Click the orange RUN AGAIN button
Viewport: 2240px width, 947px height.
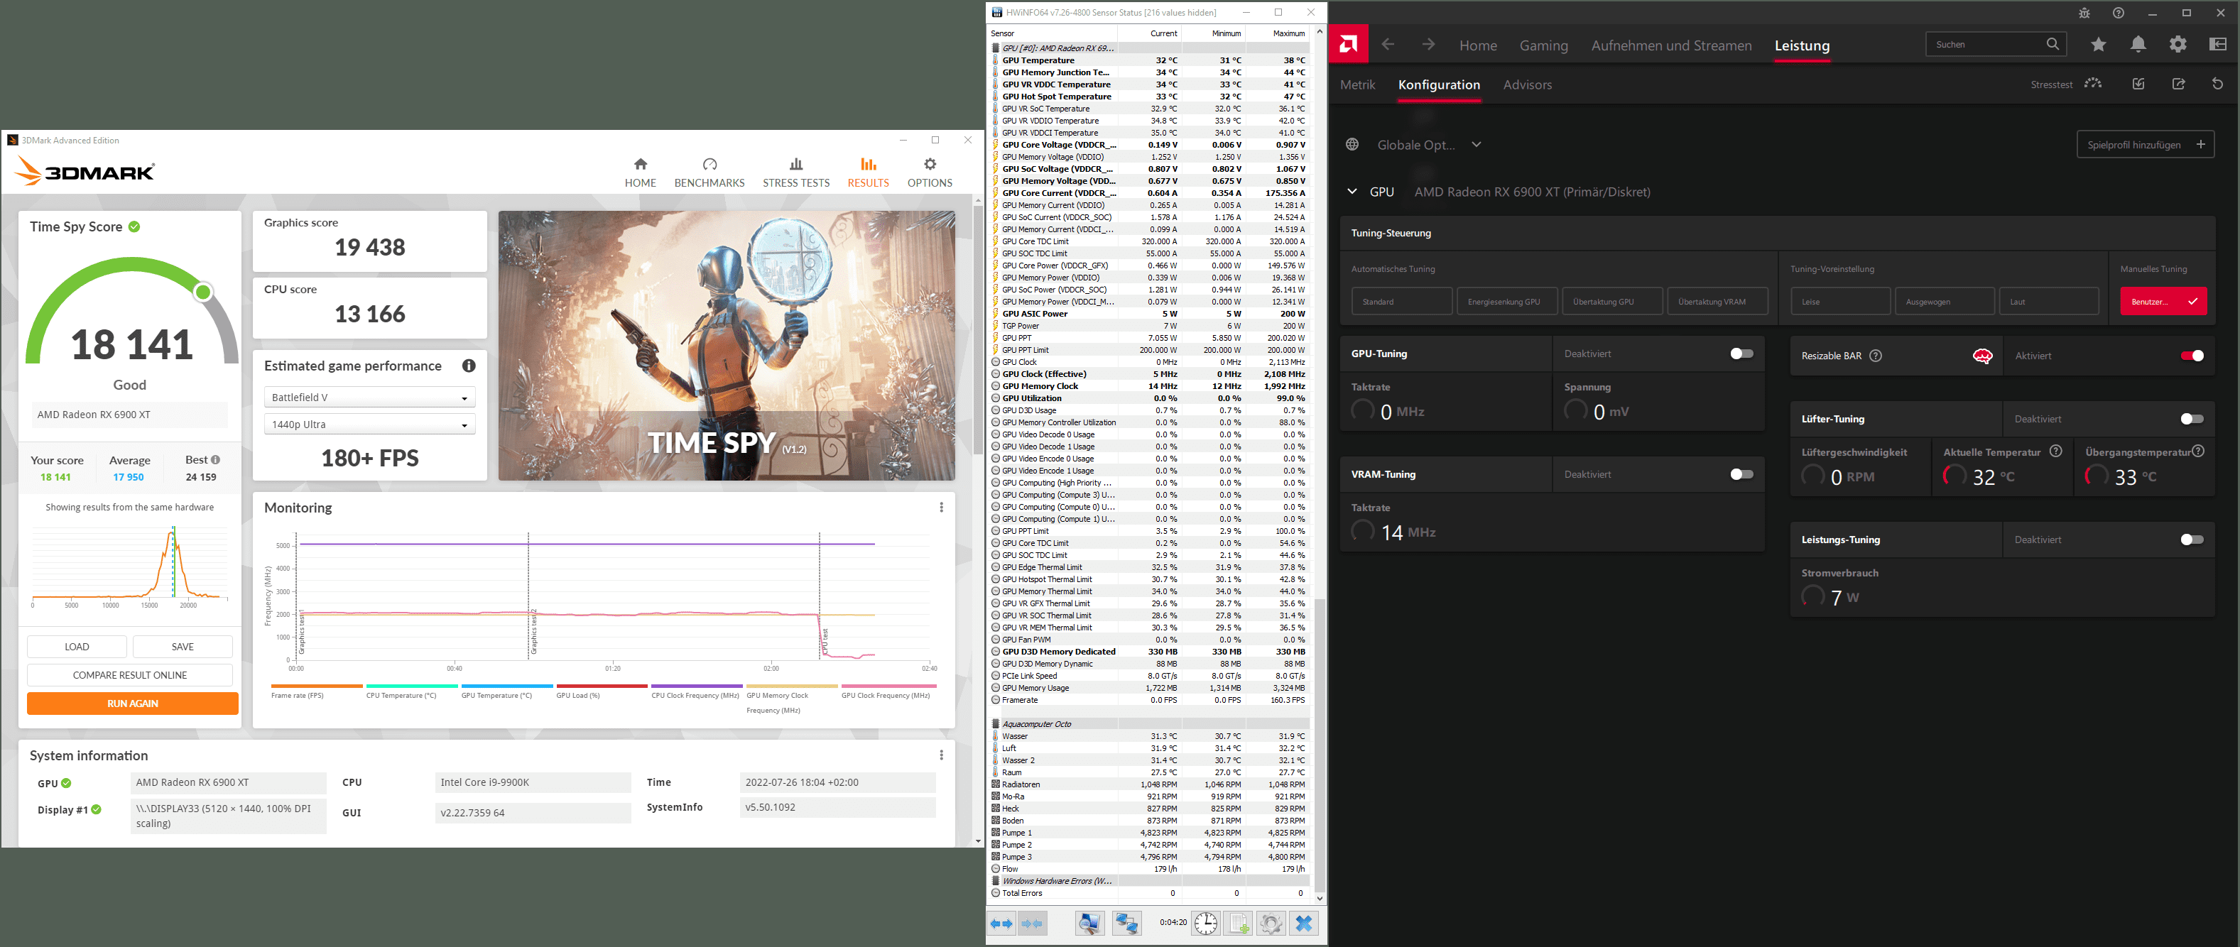click(132, 704)
